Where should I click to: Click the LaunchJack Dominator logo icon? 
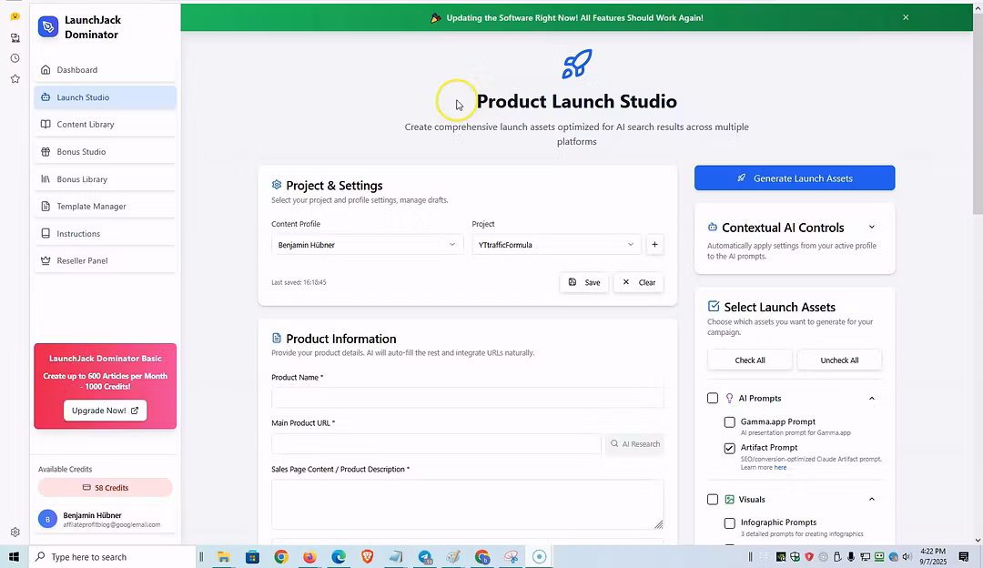coord(48,27)
